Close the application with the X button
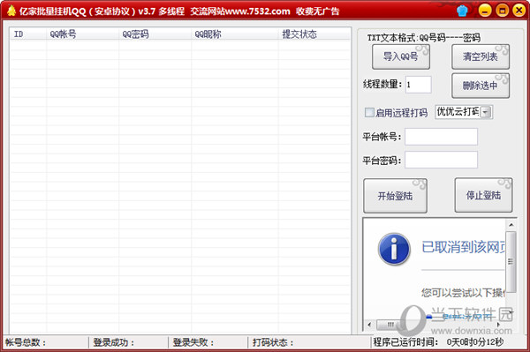 coord(519,11)
